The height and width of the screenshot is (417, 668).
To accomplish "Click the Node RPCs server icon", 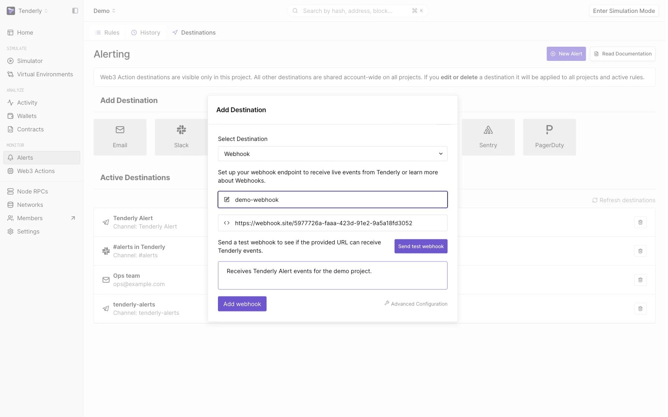I will click(10, 191).
